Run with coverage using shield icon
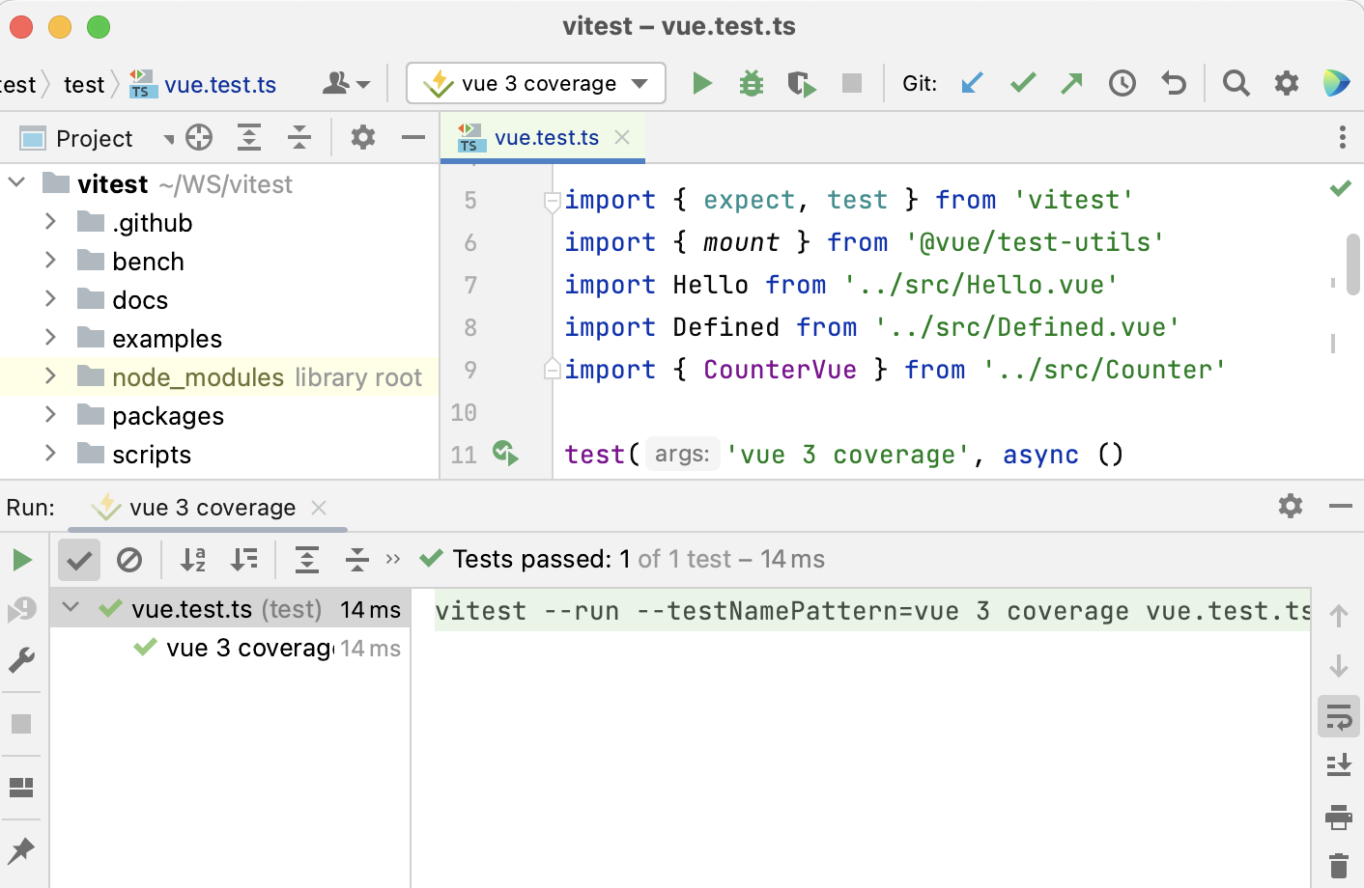The height and width of the screenshot is (888, 1364). pyautogui.click(x=801, y=84)
